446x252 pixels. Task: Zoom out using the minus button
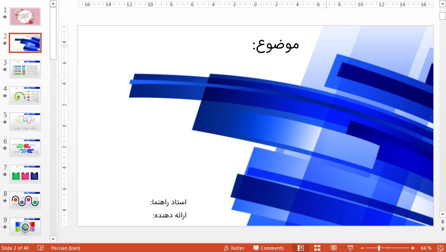point(362,248)
